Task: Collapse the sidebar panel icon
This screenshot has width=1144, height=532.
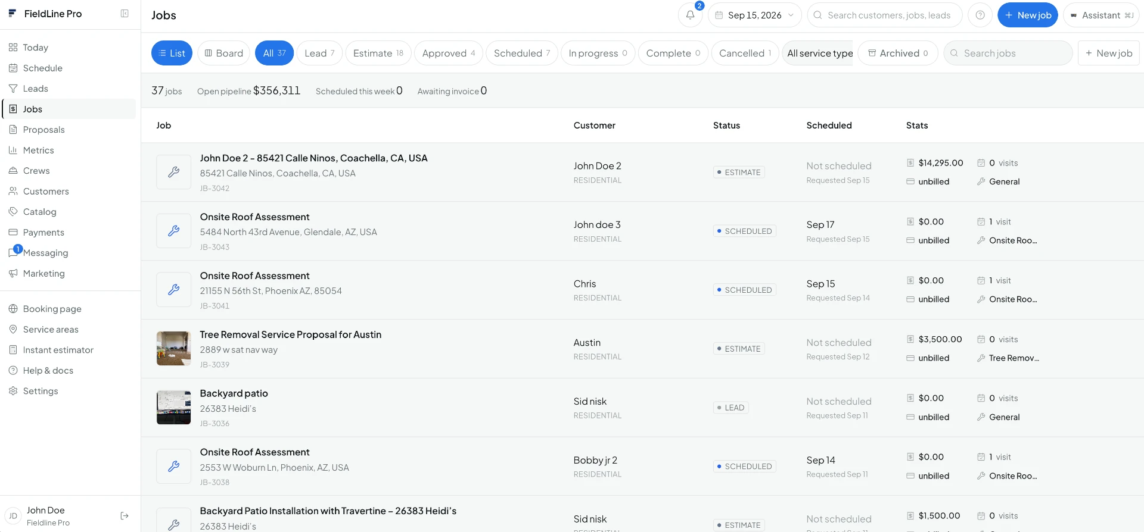Action: 125,14
